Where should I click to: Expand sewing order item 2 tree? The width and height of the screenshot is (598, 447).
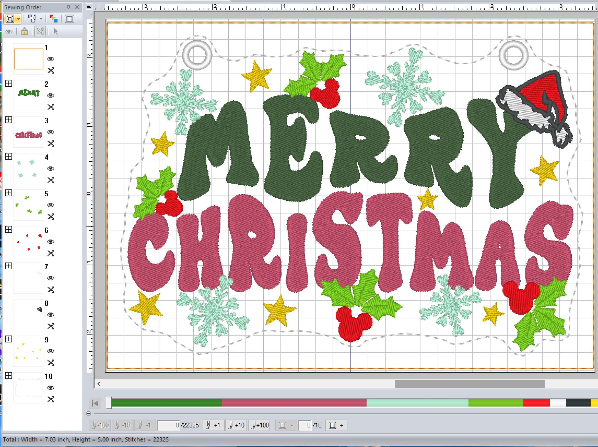9,83
